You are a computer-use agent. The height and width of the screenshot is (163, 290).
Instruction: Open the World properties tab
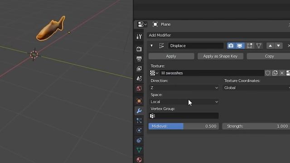click(x=139, y=88)
